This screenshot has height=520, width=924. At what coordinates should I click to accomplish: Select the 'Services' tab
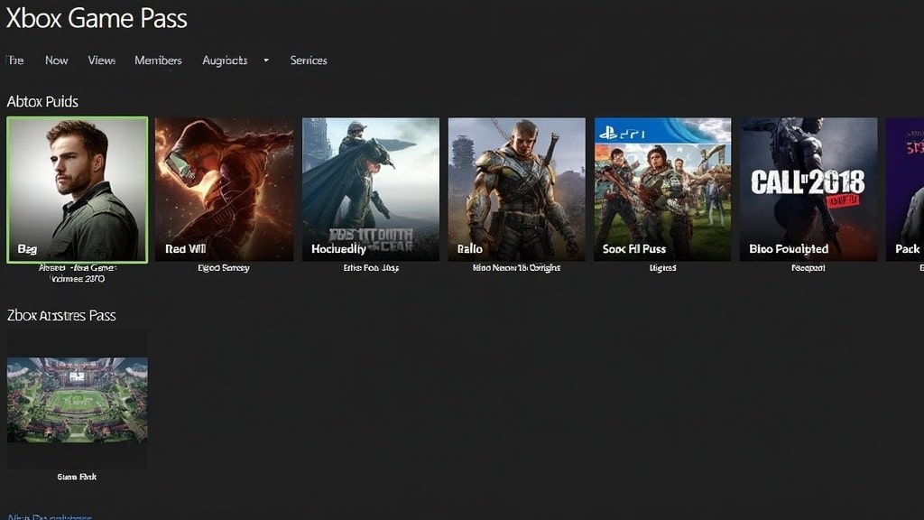point(309,60)
